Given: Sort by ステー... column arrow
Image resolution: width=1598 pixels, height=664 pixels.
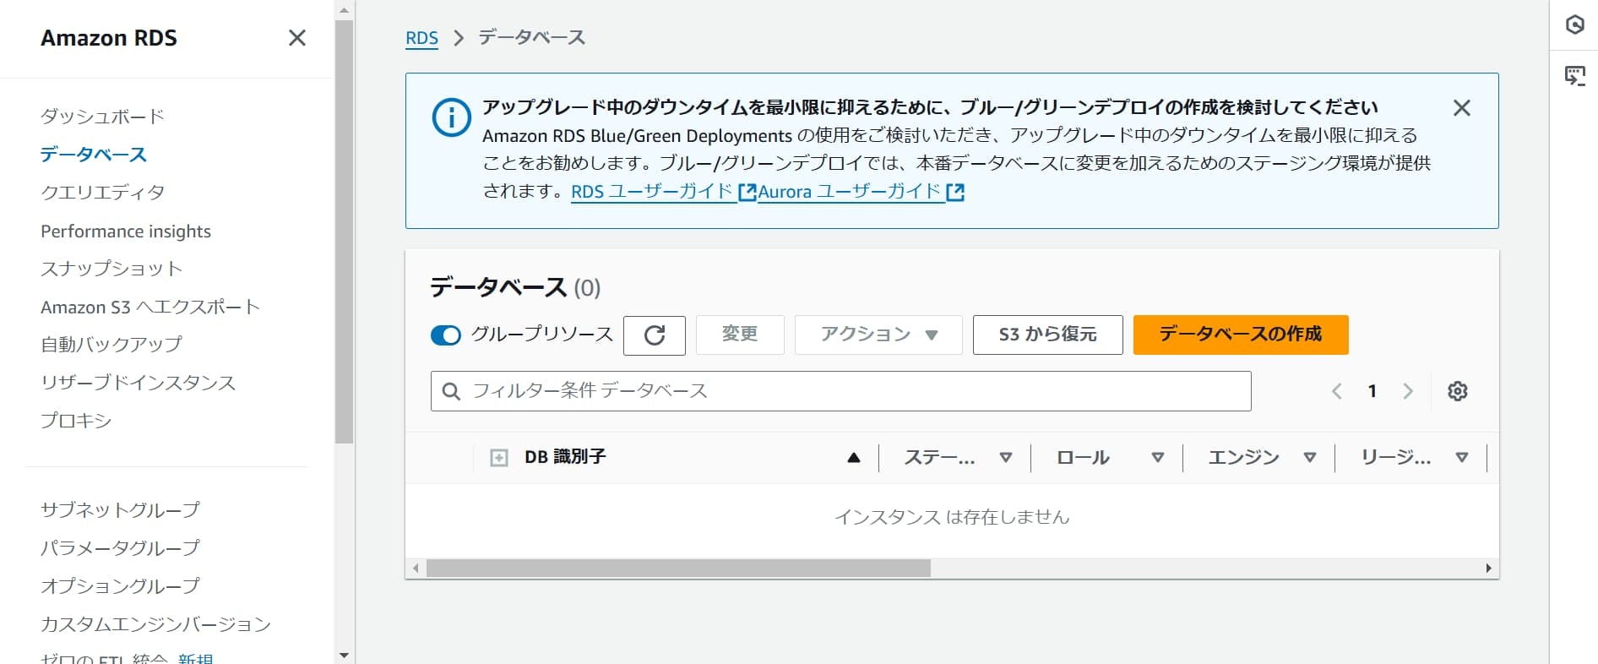Looking at the screenshot, I should (1006, 458).
